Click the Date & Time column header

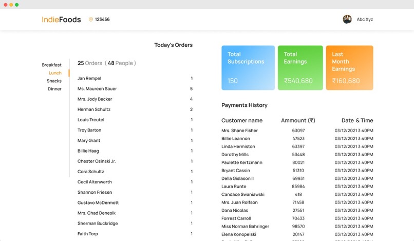click(x=357, y=120)
